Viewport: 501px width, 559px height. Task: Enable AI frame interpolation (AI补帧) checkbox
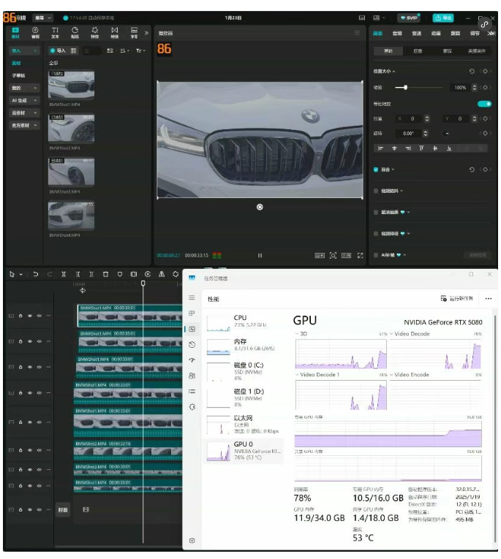point(376,255)
